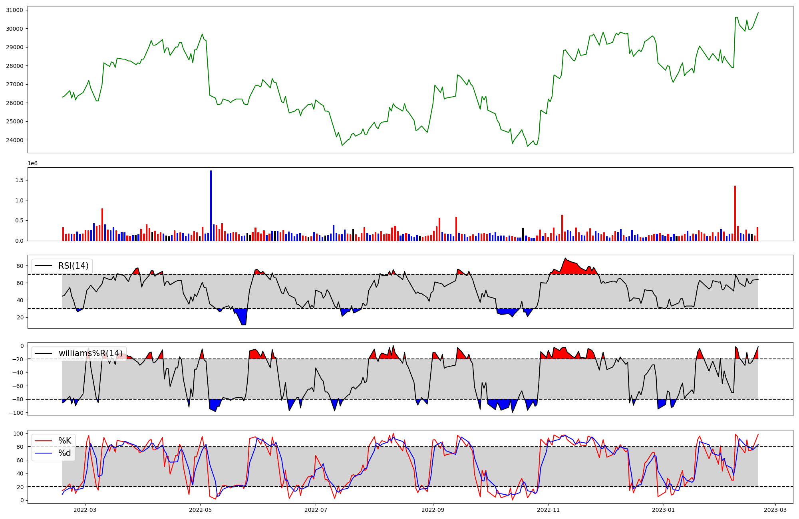Screen dimensions: 799x519
Task: Click the %d legend text
Action: pyautogui.click(x=65, y=453)
